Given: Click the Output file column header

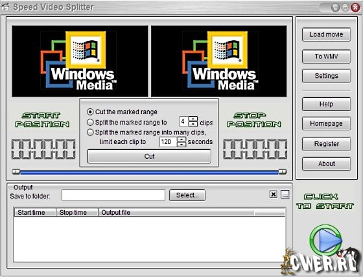Looking at the screenshot, I should [x=176, y=212].
